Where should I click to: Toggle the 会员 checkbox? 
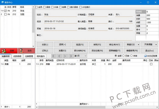click(37, 7)
